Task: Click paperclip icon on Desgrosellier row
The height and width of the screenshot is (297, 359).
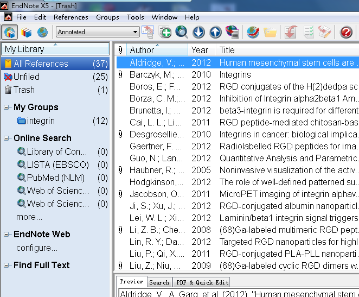Action: [x=120, y=134]
